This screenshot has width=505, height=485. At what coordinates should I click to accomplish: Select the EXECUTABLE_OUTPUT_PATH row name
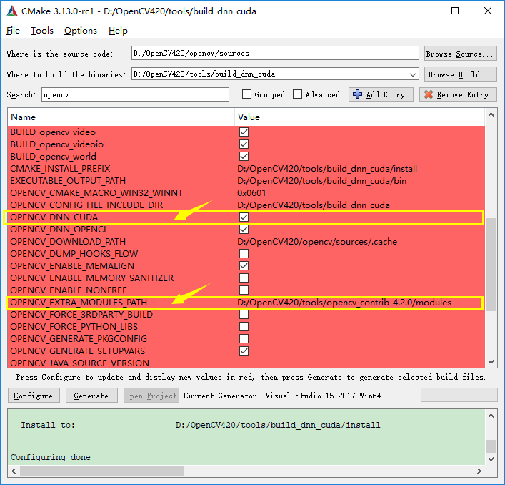(x=68, y=180)
